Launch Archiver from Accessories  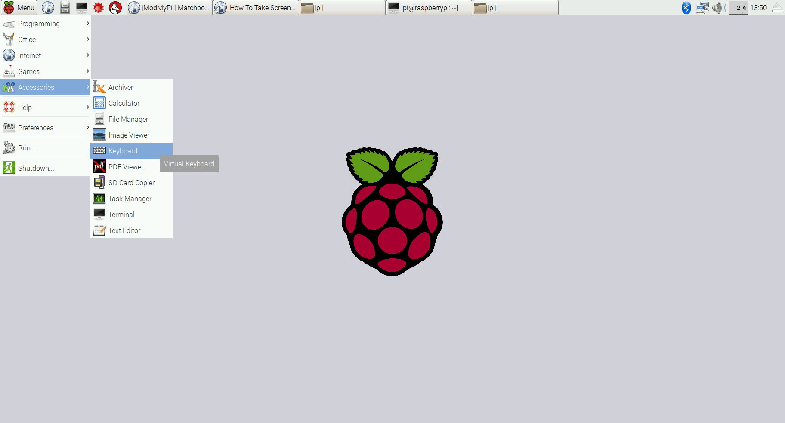pyautogui.click(x=132, y=87)
